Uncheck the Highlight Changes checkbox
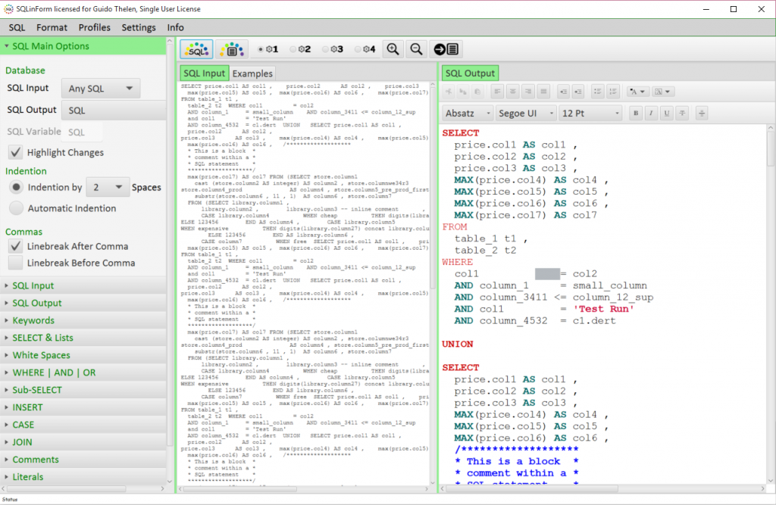This screenshot has height=505, width=776. click(15, 153)
